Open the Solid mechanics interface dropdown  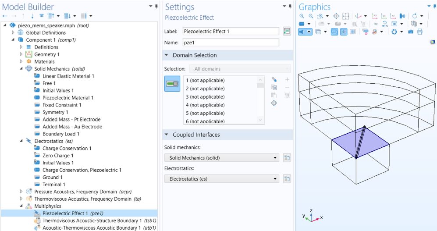point(275,158)
